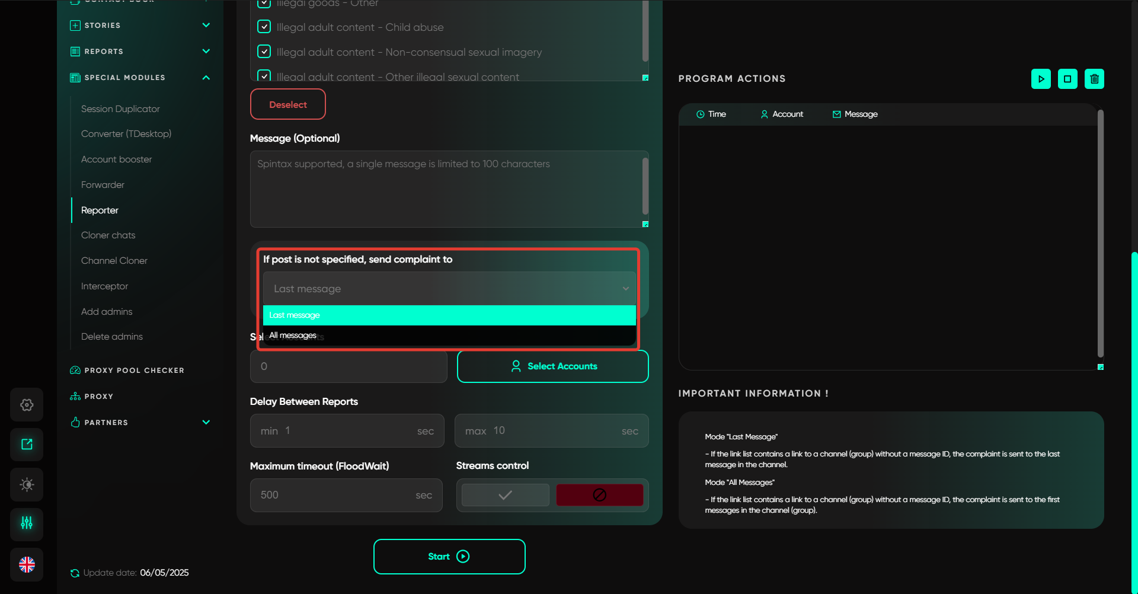Enable streams control with checkmark toggle
The width and height of the screenshot is (1138, 594).
click(505, 495)
